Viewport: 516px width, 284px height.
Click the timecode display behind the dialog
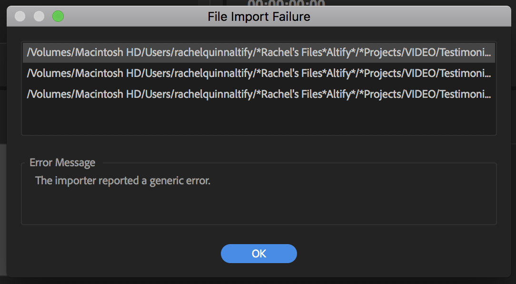point(286,3)
